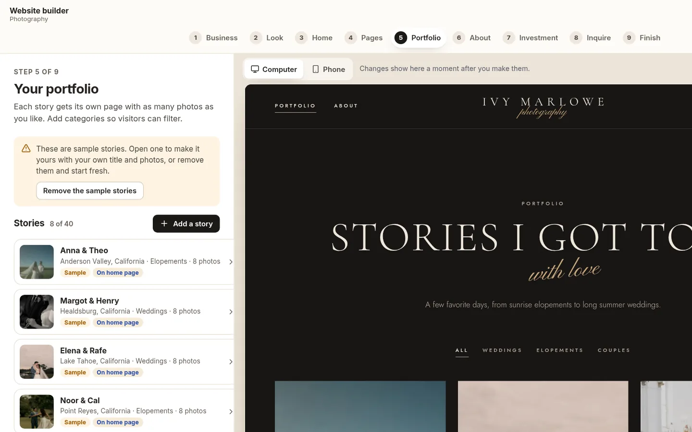Select the ALL filter in the preview
The height and width of the screenshot is (432, 692).
click(x=462, y=350)
